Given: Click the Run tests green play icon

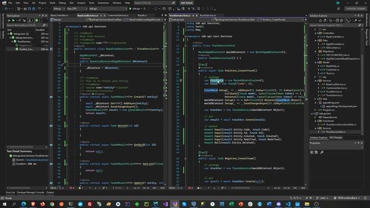Looking at the screenshot, I should coord(13,21).
